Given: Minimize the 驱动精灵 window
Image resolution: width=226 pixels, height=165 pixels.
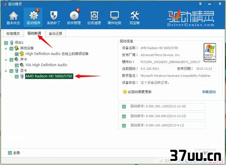Looking at the screenshot, I should click(209, 4).
